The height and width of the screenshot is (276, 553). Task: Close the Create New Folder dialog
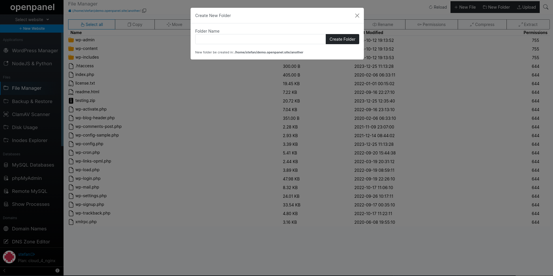tap(357, 16)
